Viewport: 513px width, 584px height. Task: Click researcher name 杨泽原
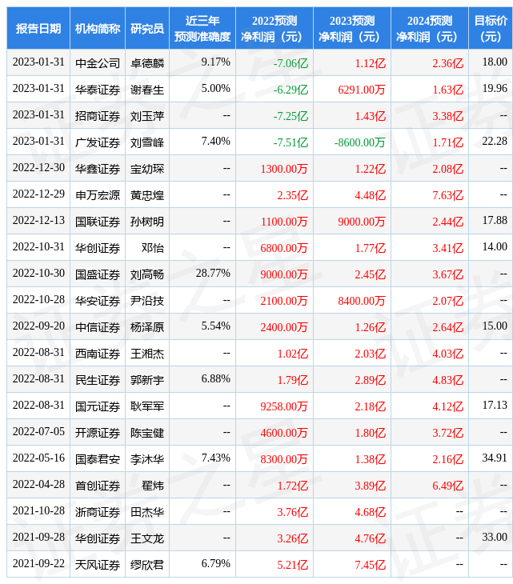point(147,327)
